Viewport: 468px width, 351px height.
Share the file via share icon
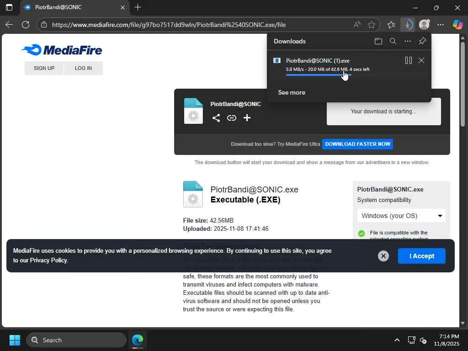pos(216,118)
